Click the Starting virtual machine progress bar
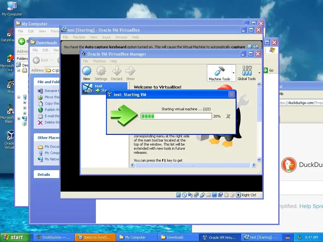 point(176,116)
